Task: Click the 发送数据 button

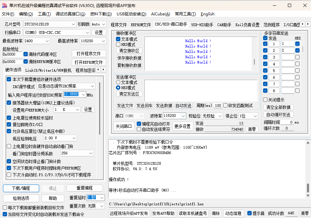Action: (164, 105)
